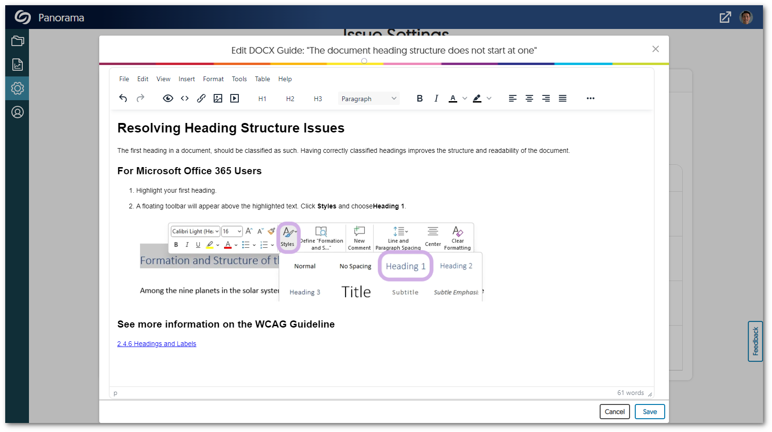Apply the current text color swatch
772x432 pixels.
[x=453, y=98]
